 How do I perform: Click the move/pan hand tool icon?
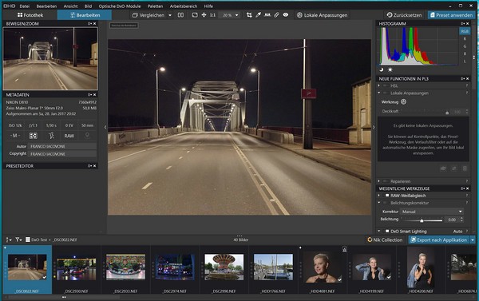click(204, 15)
